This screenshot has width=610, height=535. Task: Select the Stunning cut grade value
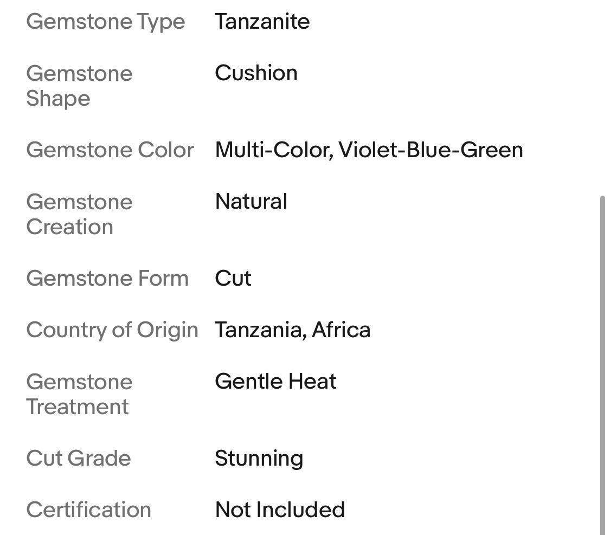(x=259, y=458)
